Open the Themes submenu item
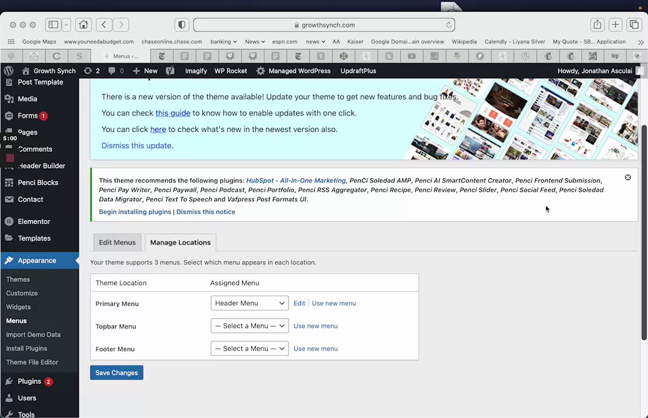Viewport: 648px width, 418px height. pos(18,279)
